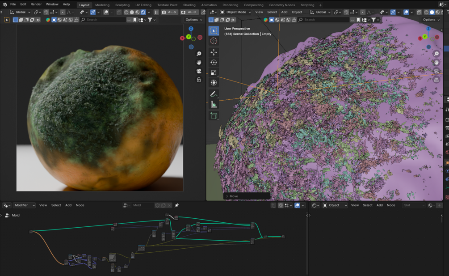The height and width of the screenshot is (276, 449).
Task: Activate the Transform tool
Action: [214, 83]
